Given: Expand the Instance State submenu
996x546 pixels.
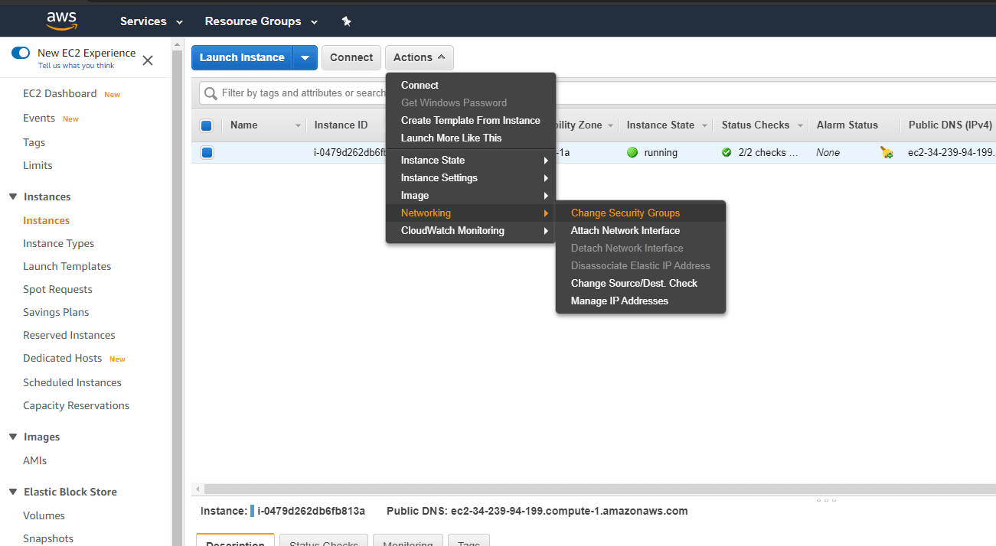Looking at the screenshot, I should click(432, 160).
